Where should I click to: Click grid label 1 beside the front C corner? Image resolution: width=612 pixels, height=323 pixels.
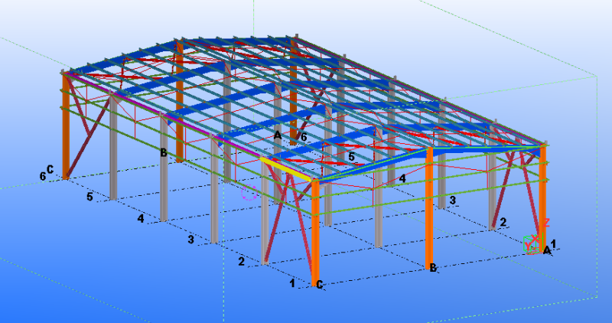tap(292, 282)
